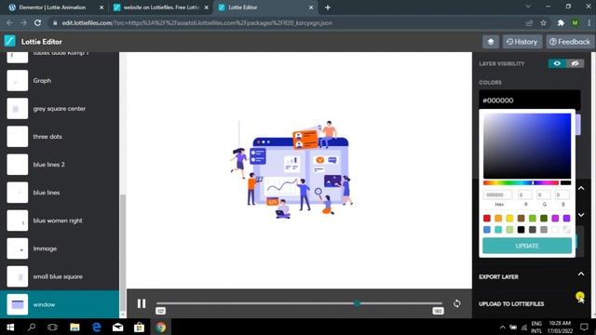Click inside the saturation gradient area
Viewport: 596px width, 335px height.
tap(527, 146)
